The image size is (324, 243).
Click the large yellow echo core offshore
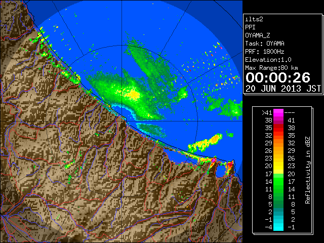point(133,94)
